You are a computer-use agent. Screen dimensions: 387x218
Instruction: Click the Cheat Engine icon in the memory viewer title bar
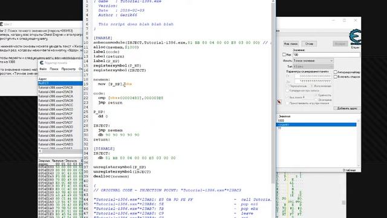coord(42,63)
